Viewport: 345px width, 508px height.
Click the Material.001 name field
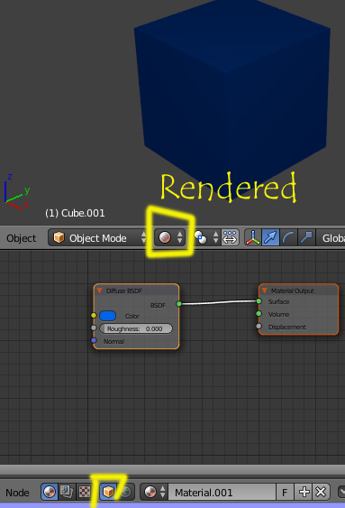click(x=222, y=492)
